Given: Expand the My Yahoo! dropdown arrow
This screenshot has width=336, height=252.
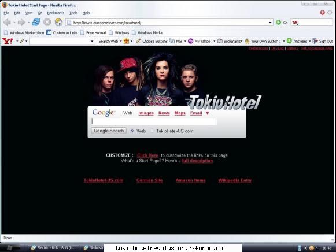Looking at the screenshot, I should tap(214, 41).
